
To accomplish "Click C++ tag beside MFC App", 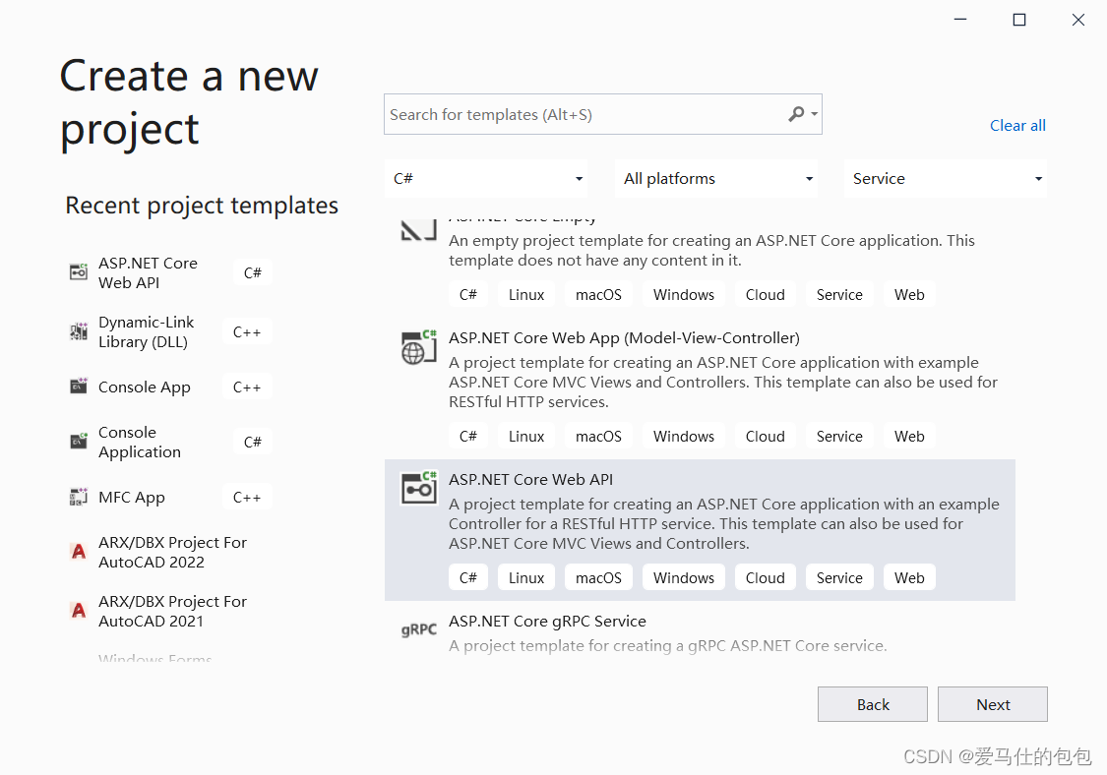I will coord(247,498).
